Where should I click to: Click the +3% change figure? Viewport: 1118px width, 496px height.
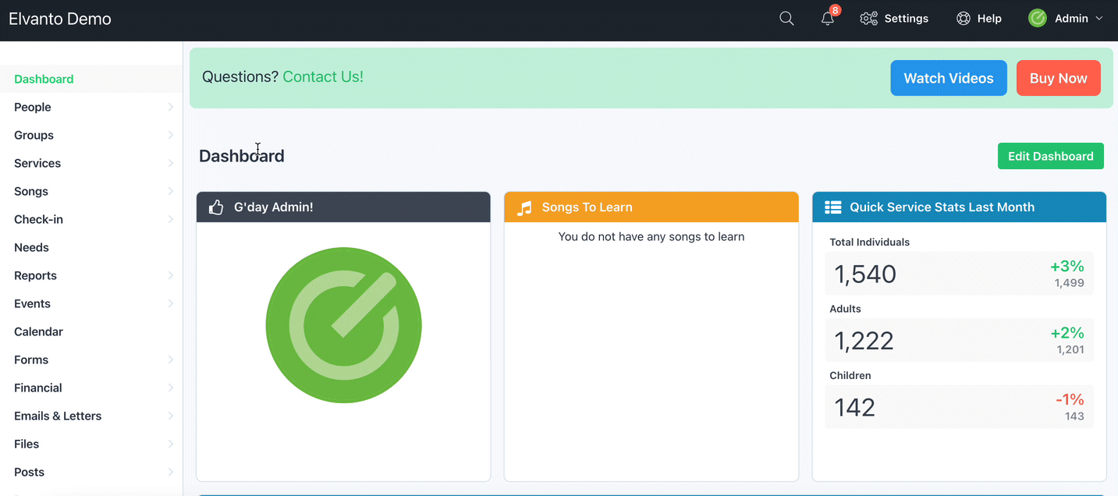click(1067, 267)
